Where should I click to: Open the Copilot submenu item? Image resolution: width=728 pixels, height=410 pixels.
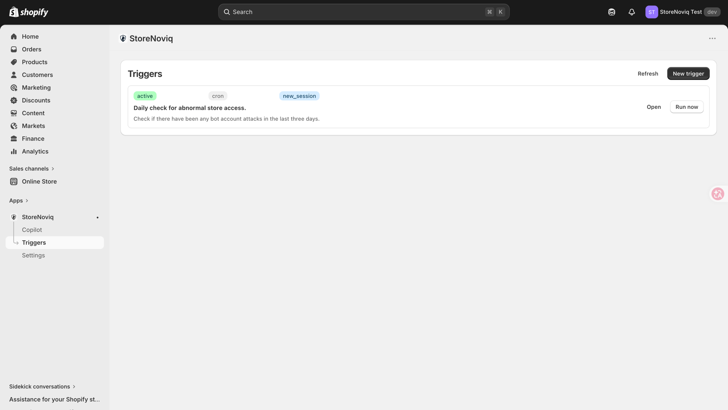tap(32, 230)
